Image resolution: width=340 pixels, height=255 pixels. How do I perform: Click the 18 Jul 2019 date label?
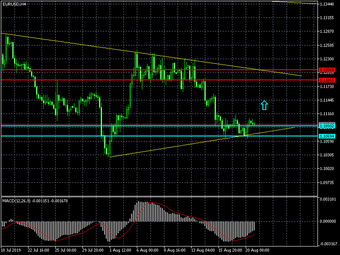(11, 250)
